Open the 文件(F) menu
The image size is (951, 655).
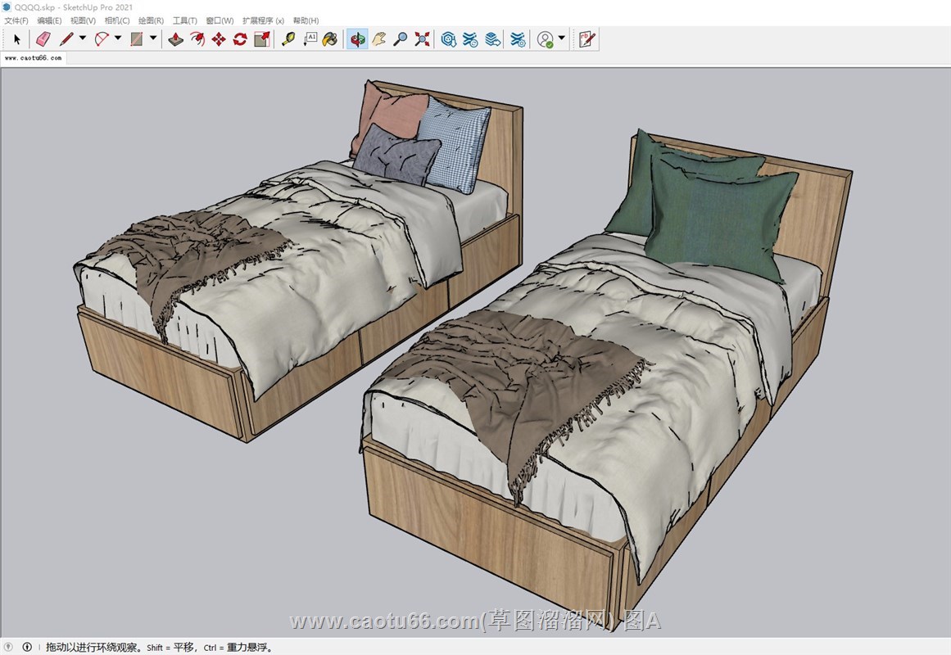16,20
